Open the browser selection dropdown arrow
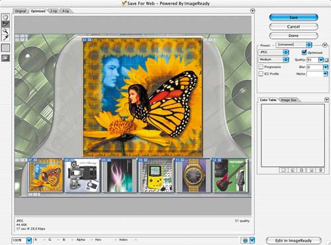Image resolution: width=331 pixels, height=245 pixels. pos(252,240)
